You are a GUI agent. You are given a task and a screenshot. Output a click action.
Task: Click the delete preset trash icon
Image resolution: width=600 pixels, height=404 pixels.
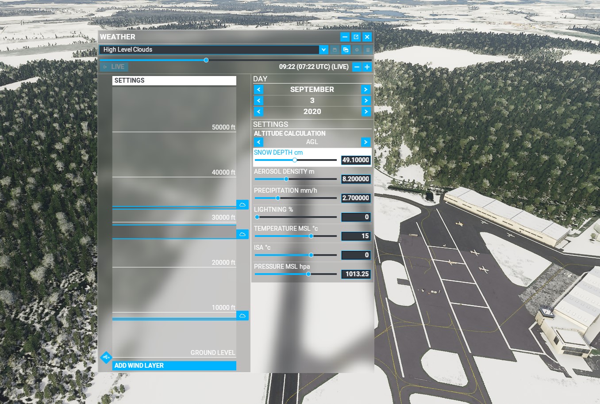pos(368,50)
